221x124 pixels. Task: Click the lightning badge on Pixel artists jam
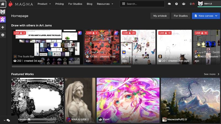pos(116,33)
